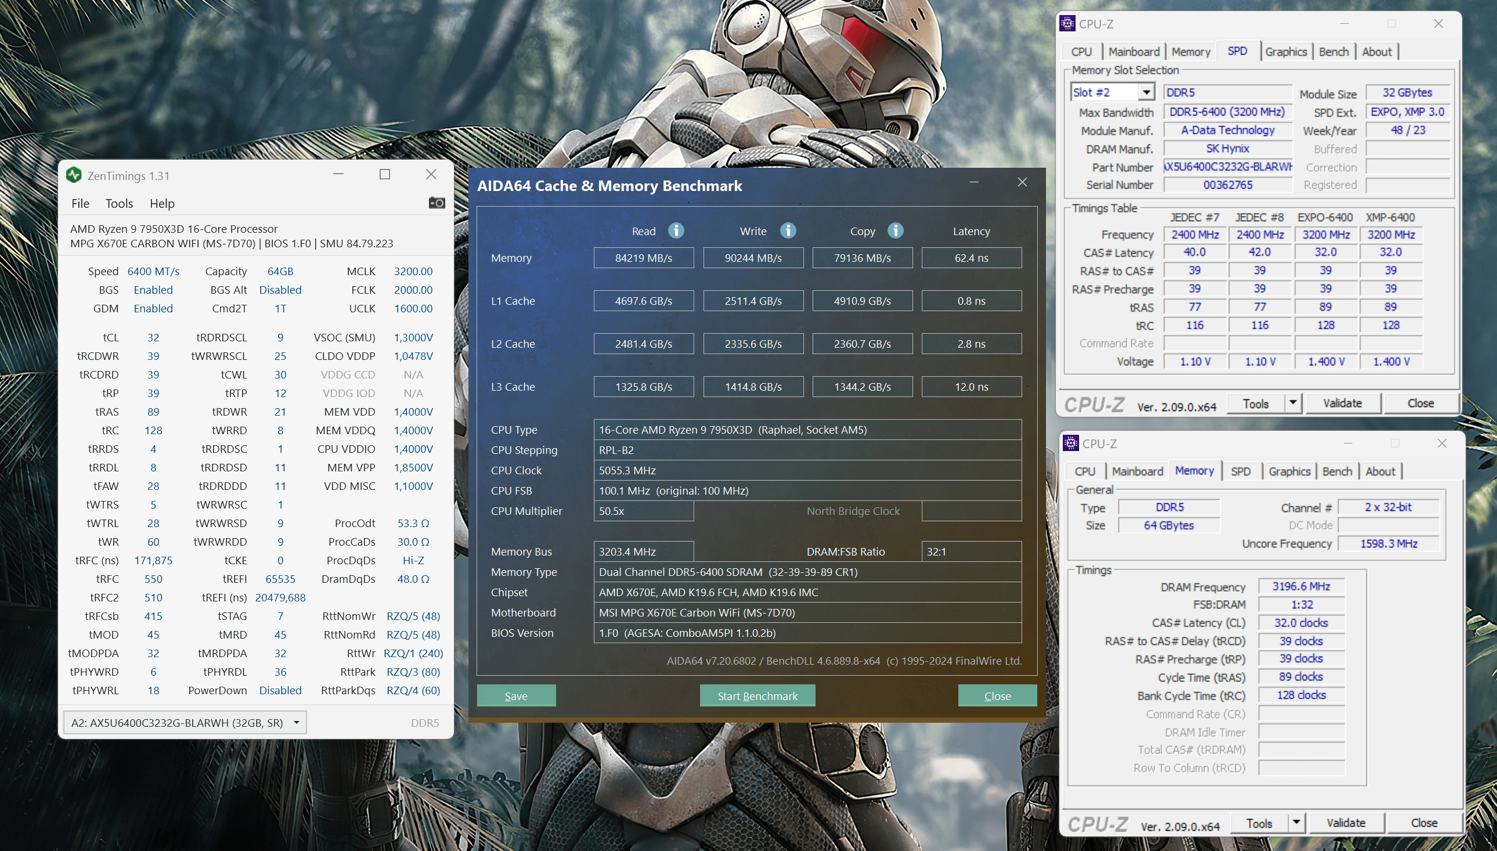Minimize the AIDA64 benchmark window
This screenshot has height=851, width=1497.
(974, 182)
